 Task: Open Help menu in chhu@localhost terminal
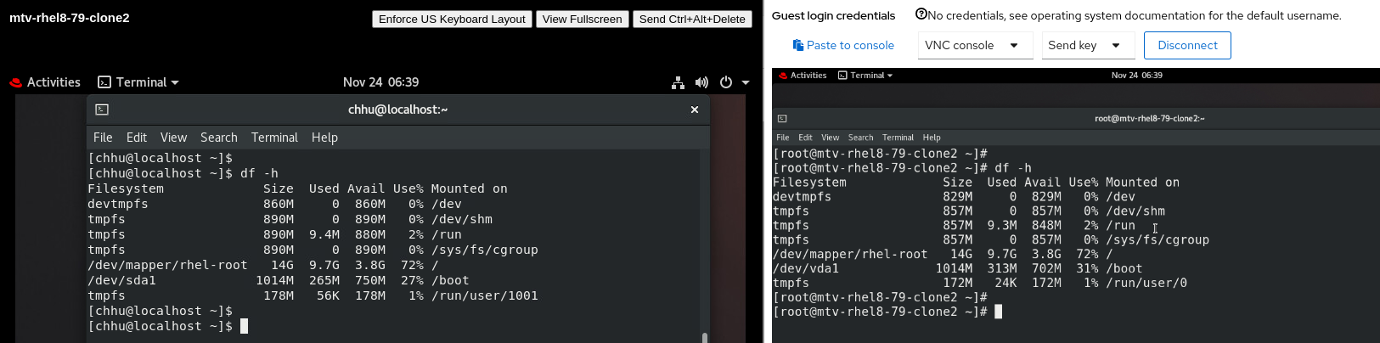[324, 138]
